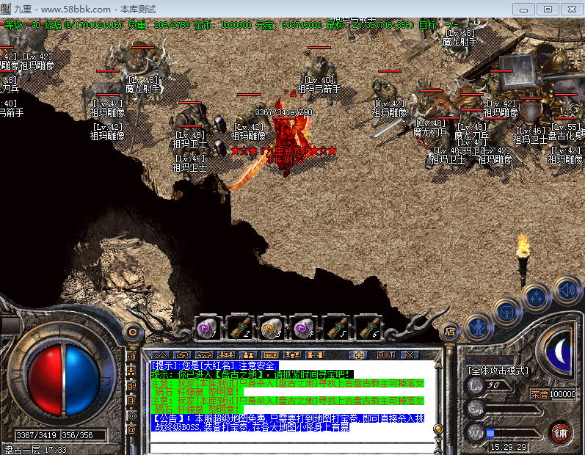Click the chat line '你已进入【盘古之地】'

click(252, 374)
